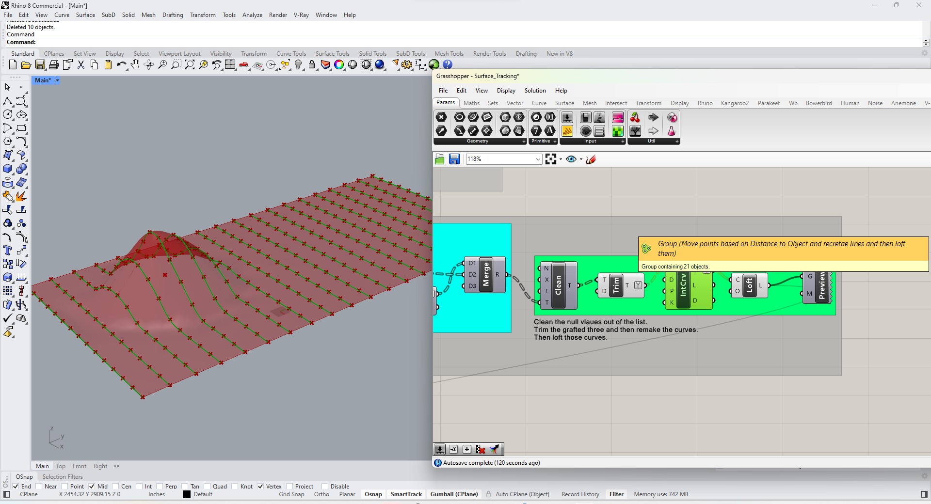Toggle the Vertex osnap checkbox
The image size is (931, 504).
coord(260,487)
